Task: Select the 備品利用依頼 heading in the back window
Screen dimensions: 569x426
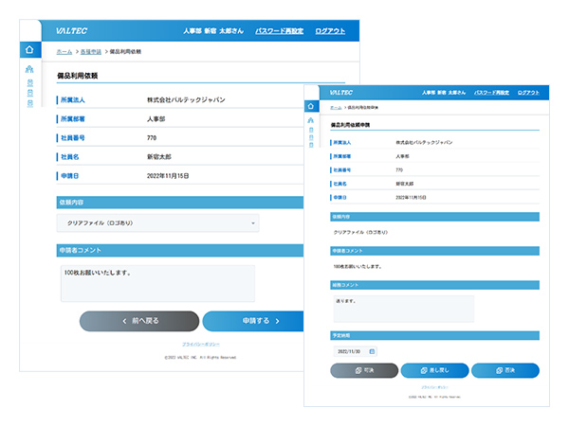Action: (x=78, y=76)
